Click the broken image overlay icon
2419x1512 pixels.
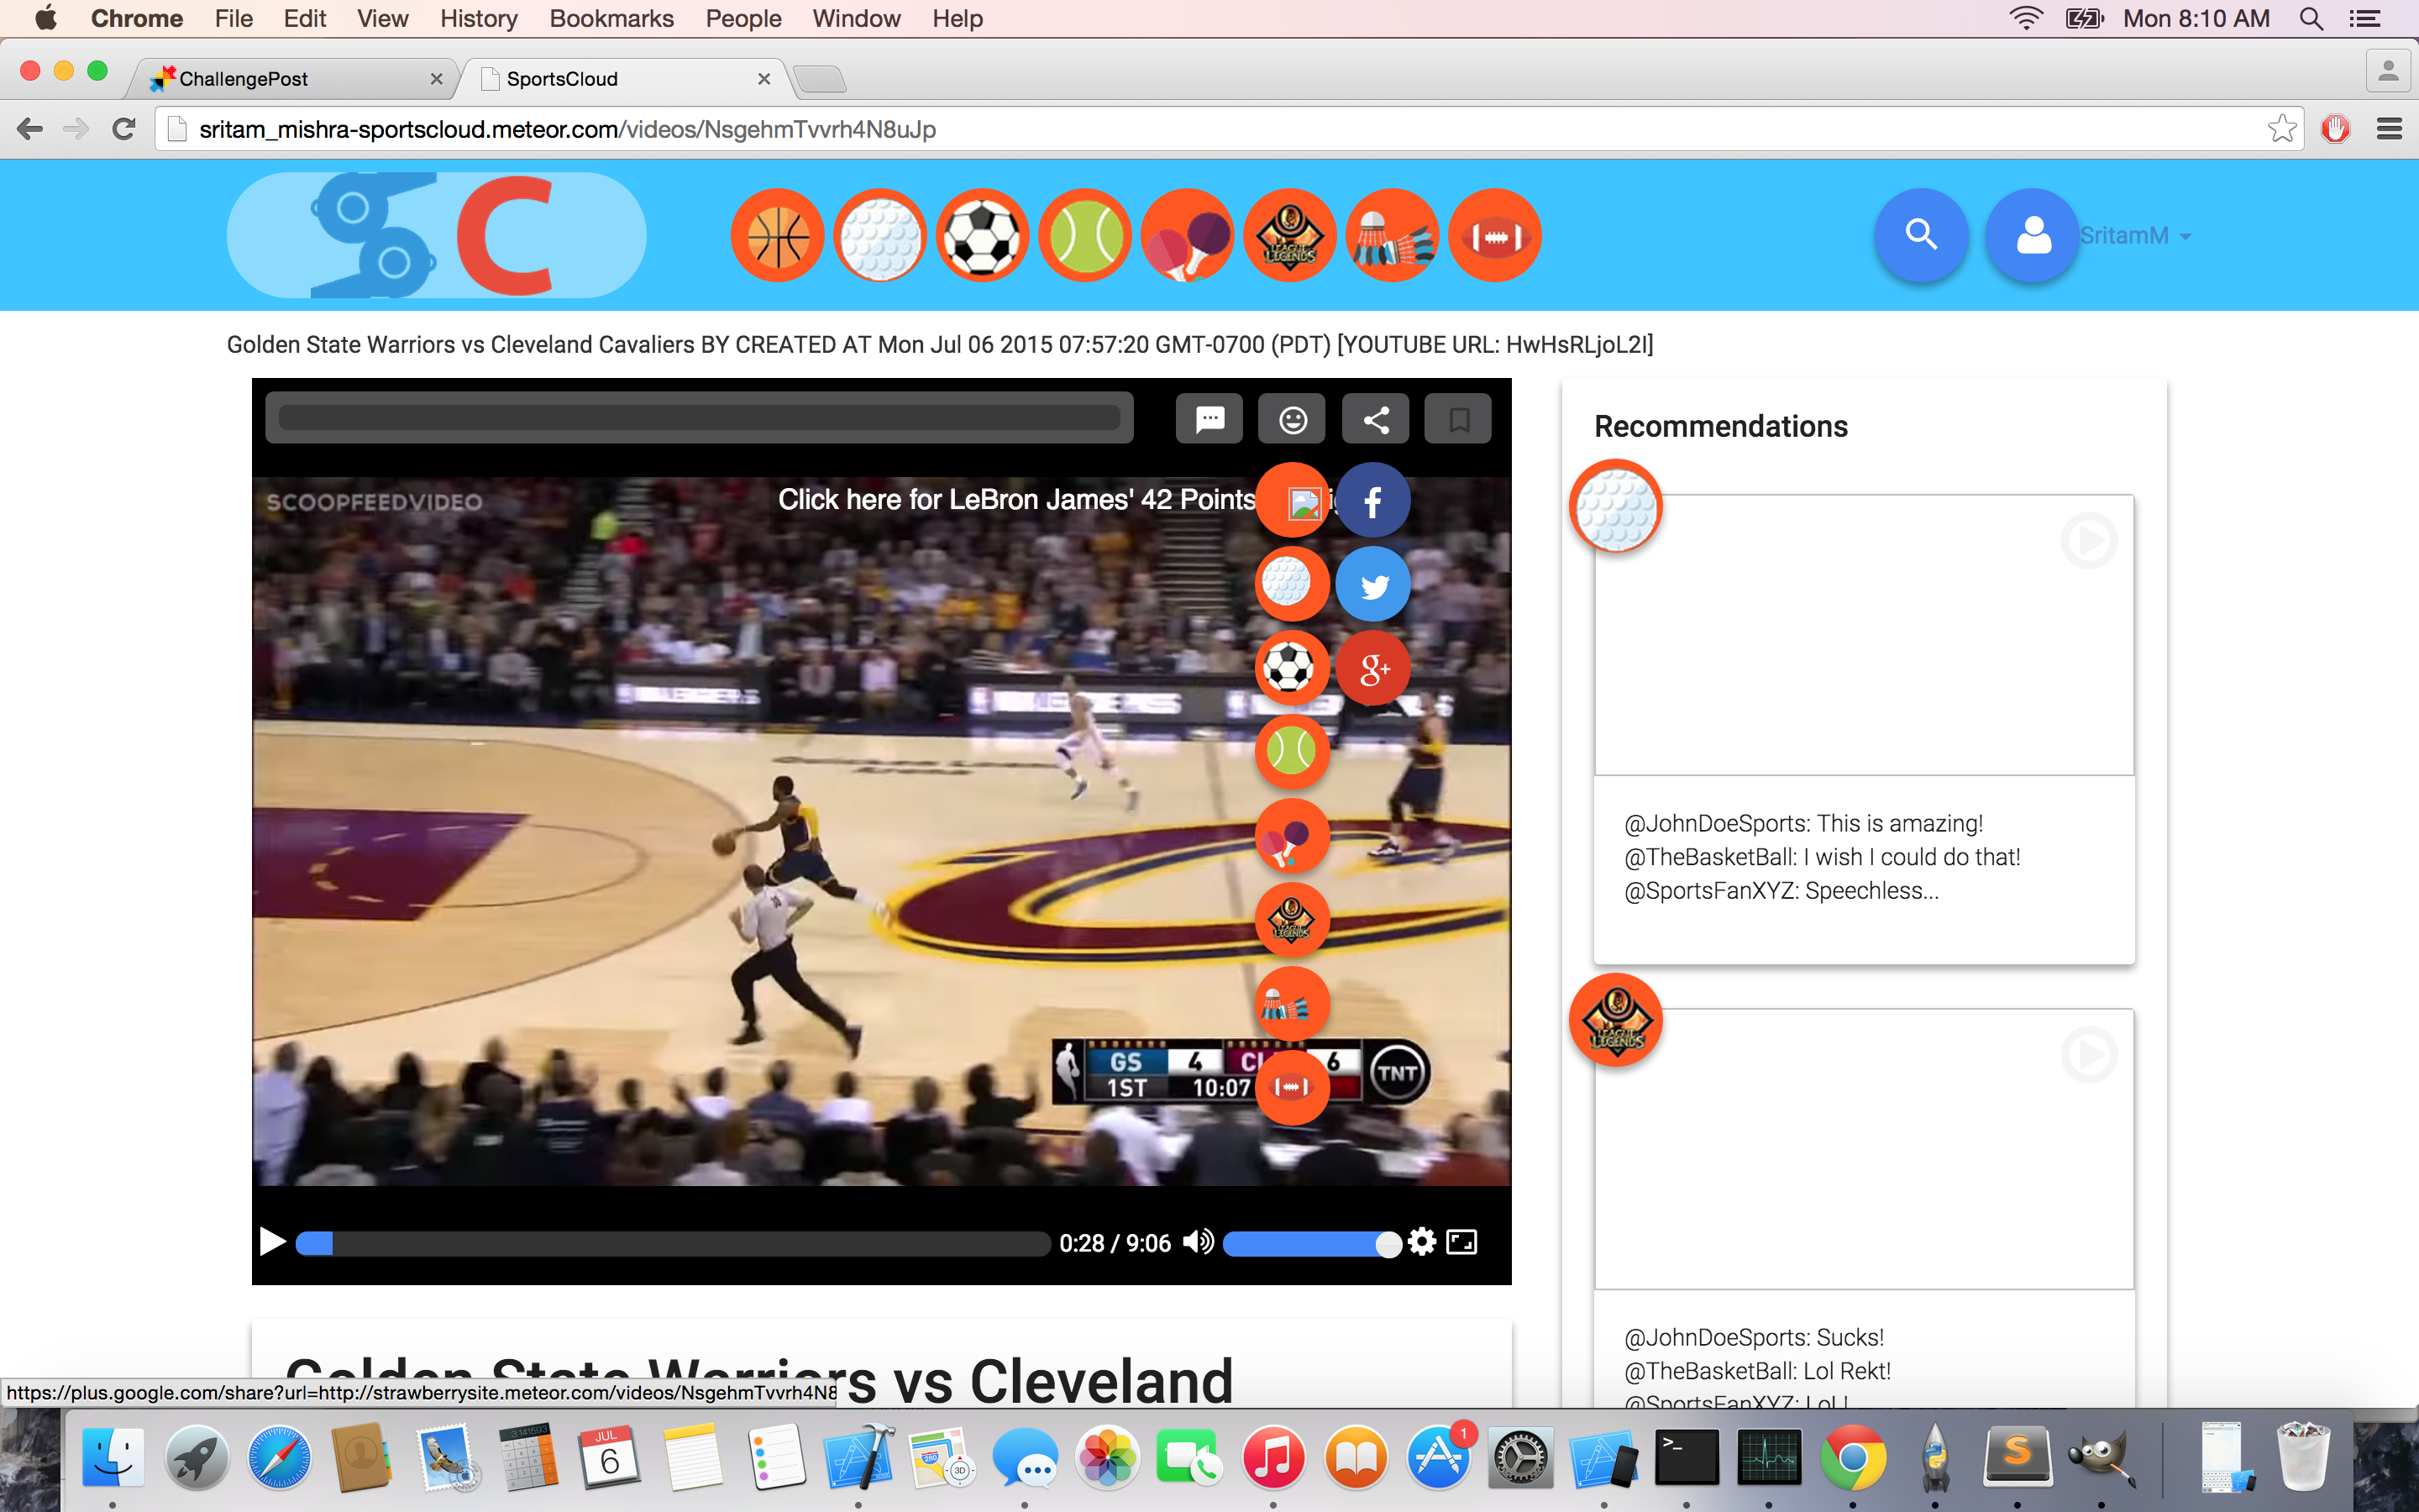click(x=1292, y=500)
